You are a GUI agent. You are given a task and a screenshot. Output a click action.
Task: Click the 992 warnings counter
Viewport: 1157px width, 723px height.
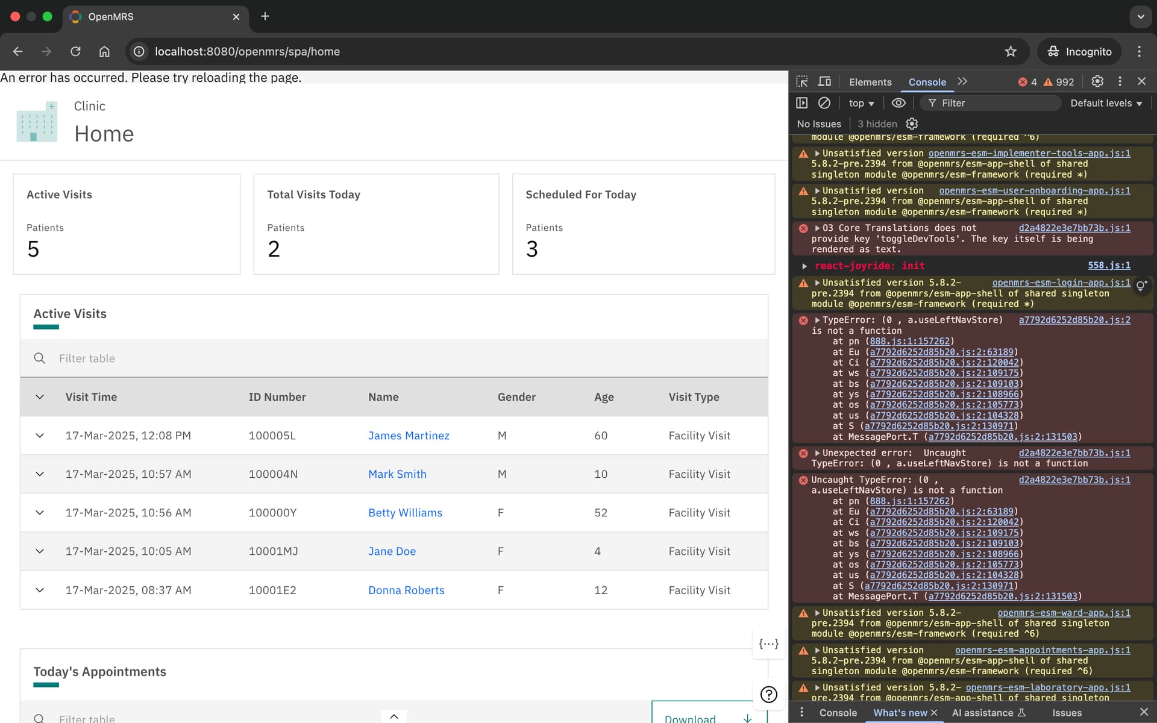click(1059, 82)
